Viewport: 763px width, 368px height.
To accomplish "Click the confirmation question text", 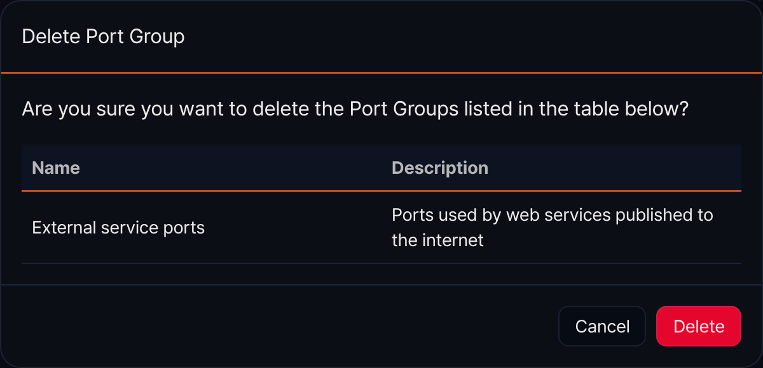I will 355,109.
